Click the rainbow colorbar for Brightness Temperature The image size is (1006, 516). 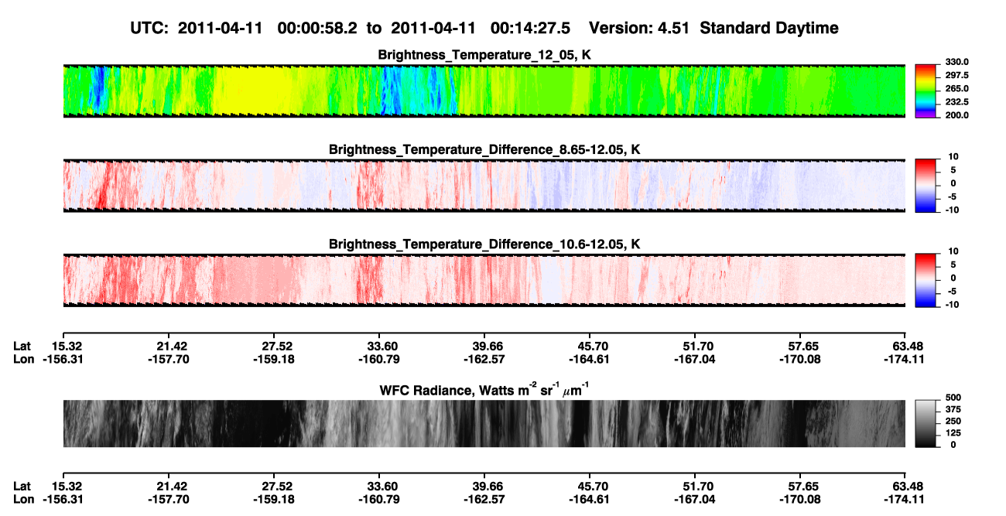tap(925, 91)
